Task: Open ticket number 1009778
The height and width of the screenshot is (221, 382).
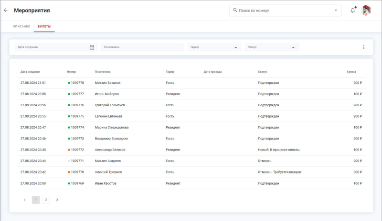Action: click(x=77, y=83)
